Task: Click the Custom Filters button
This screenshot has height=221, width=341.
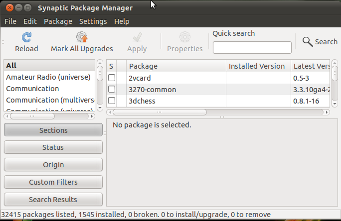Action: [53, 182]
